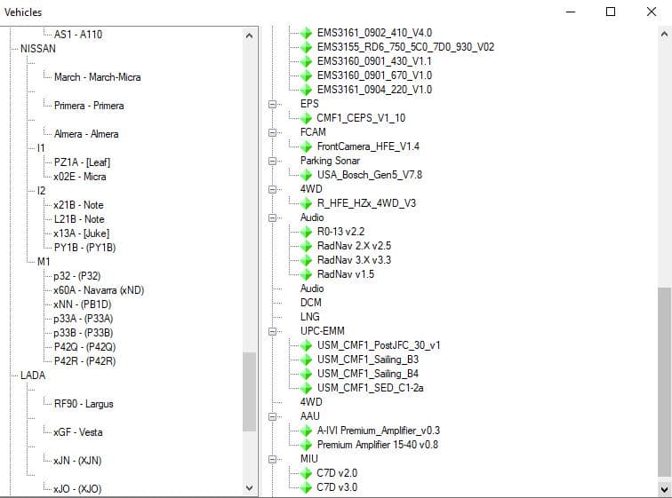Screen dimensions: 672x498
Task: Collapse the MIU tree node
Action: (272, 459)
